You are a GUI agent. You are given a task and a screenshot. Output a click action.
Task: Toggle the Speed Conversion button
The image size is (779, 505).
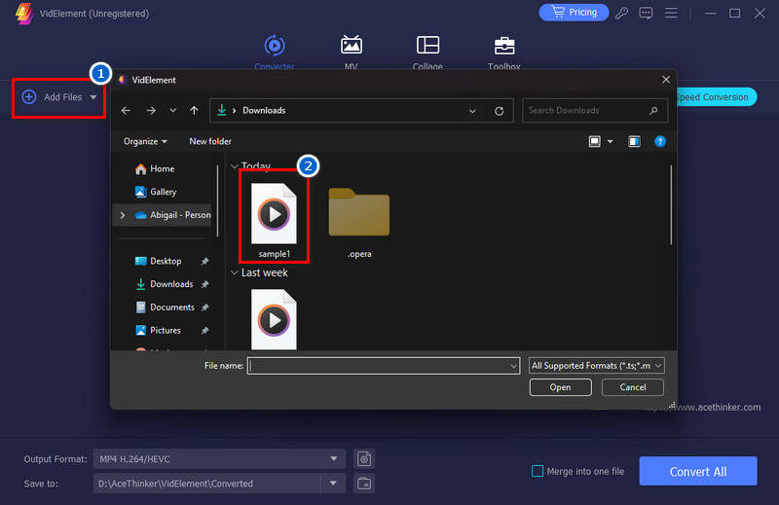coord(717,97)
